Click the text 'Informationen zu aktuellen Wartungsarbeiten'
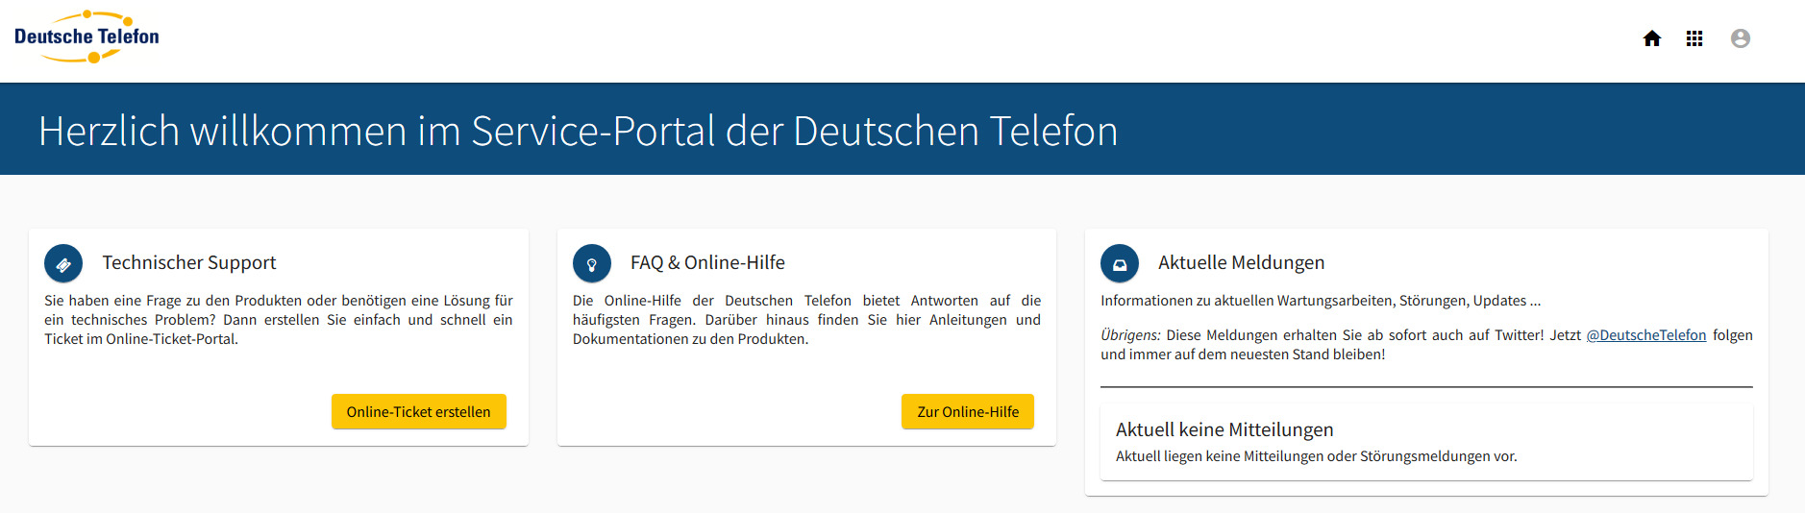 1248,301
